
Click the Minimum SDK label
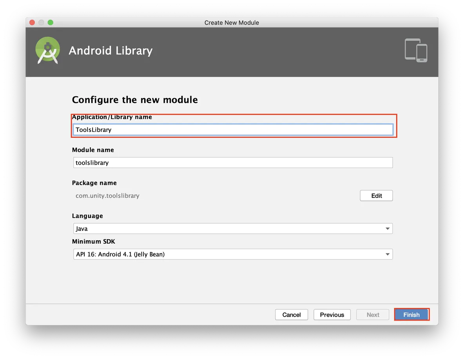(x=94, y=242)
